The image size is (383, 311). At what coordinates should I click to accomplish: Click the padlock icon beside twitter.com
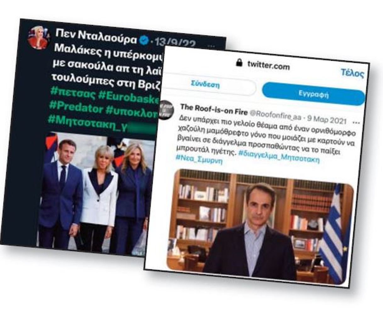[239, 62]
